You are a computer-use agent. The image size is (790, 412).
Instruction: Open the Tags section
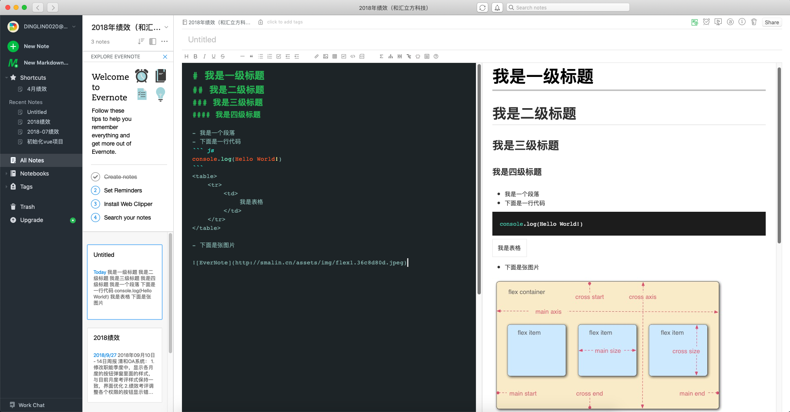(x=26, y=186)
